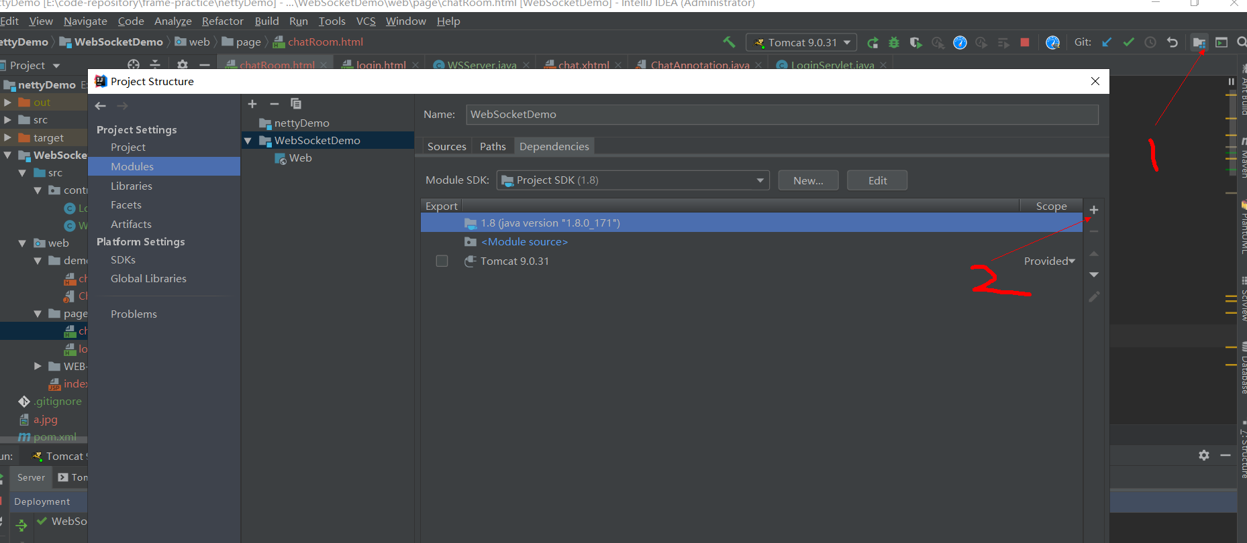Select the nettyDemo module
Viewport: 1247px width, 543px height.
[301, 123]
